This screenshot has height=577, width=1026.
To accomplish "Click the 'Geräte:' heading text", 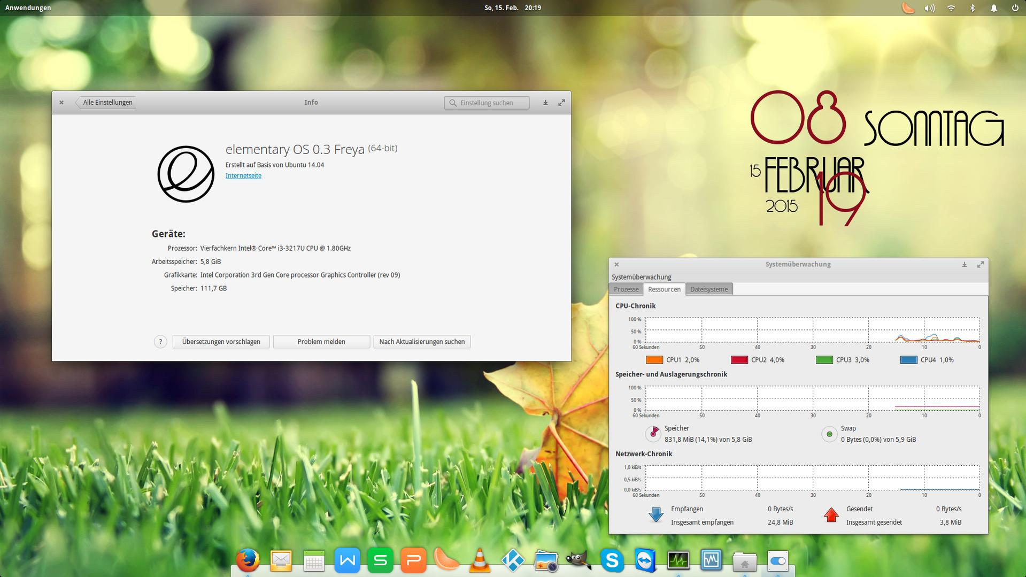I will tap(168, 234).
